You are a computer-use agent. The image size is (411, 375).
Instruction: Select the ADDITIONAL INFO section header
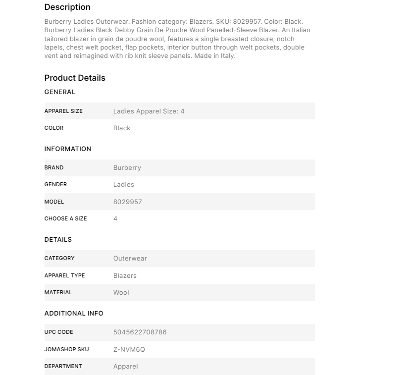(74, 313)
